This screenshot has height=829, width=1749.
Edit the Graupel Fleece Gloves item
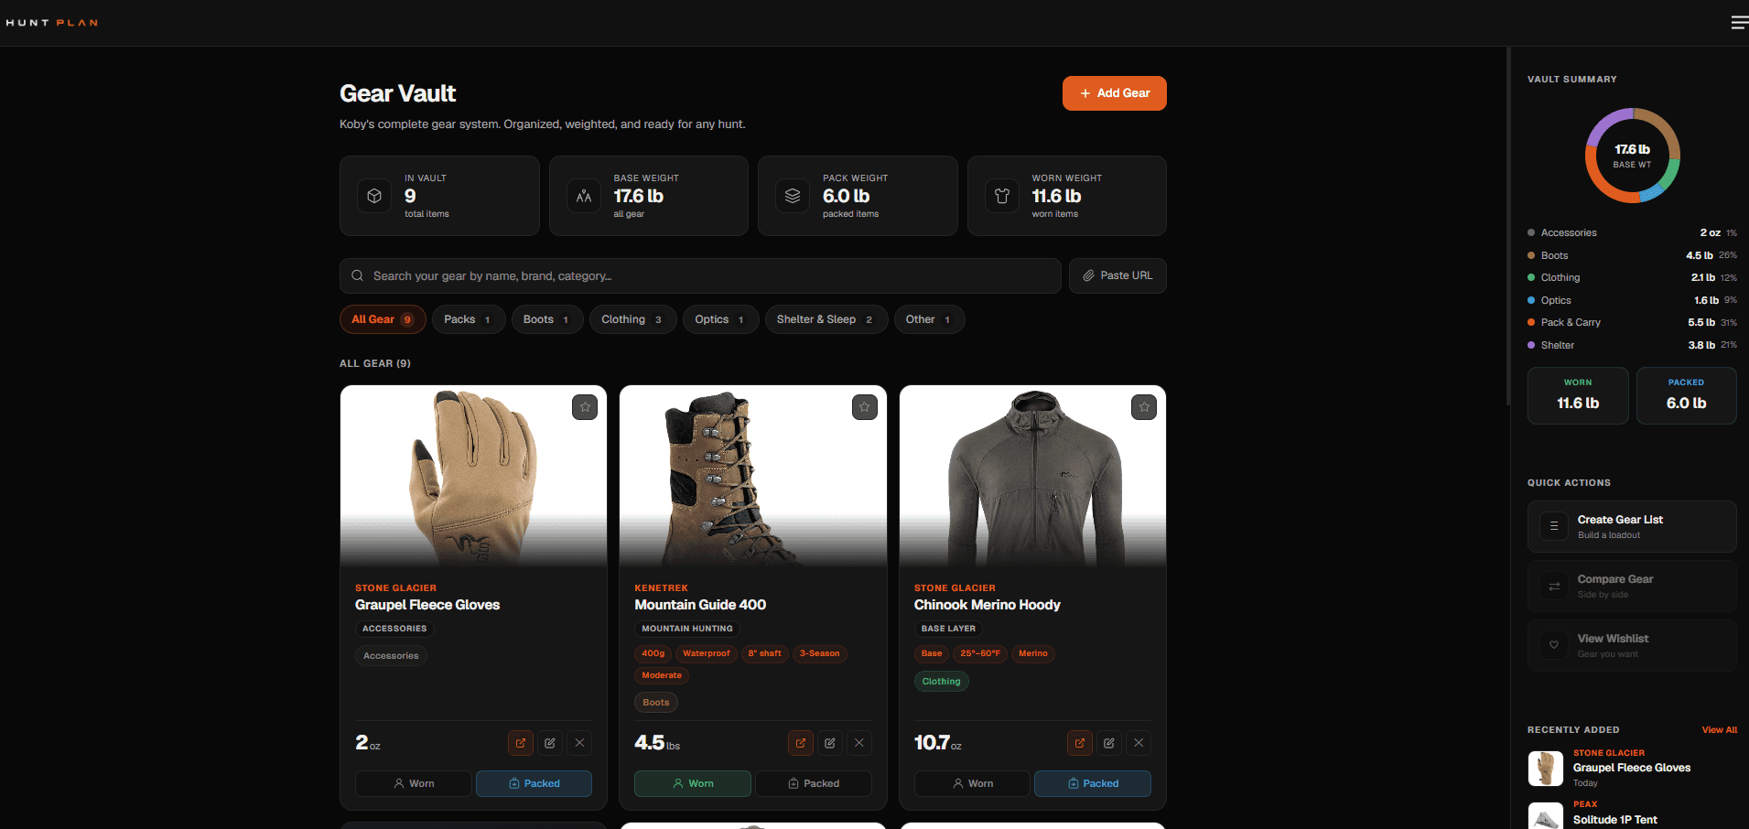click(550, 743)
